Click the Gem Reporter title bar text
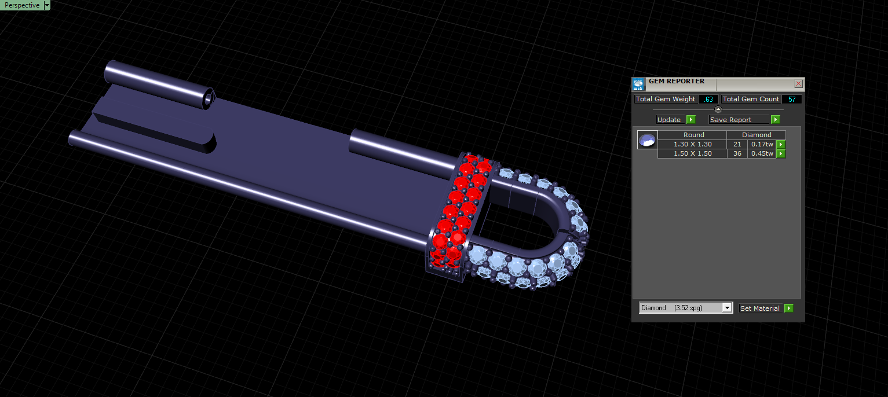Viewport: 888px width, 397px height. click(x=677, y=82)
